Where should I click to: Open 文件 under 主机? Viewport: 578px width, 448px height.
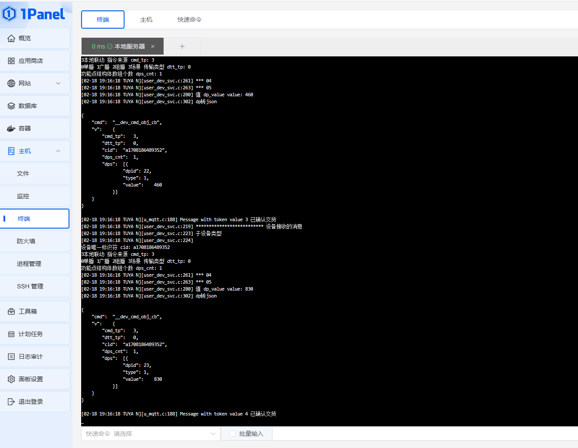tap(35, 173)
